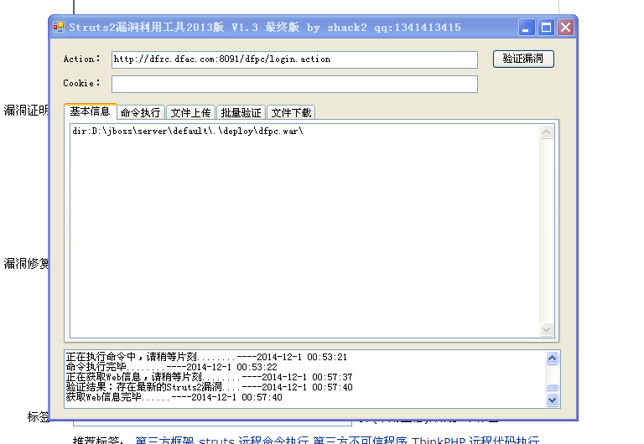Open the struts tag link on the page
Viewport: 644px width, 444px height.
point(216,440)
